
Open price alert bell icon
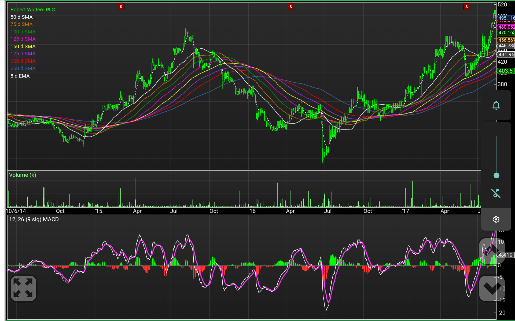click(x=496, y=105)
